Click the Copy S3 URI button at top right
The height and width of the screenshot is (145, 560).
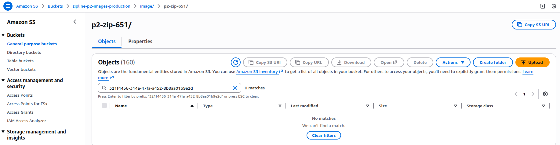(534, 25)
